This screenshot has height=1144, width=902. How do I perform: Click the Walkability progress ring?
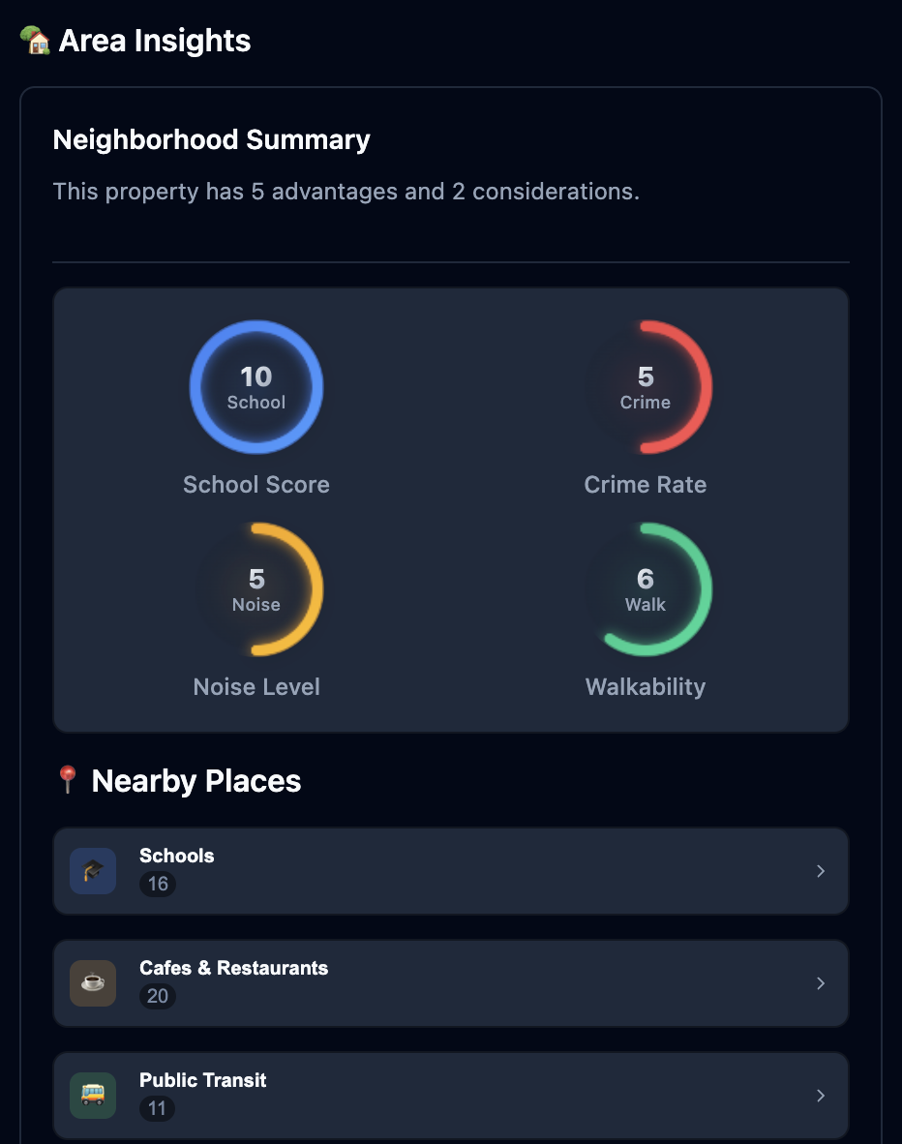point(646,589)
